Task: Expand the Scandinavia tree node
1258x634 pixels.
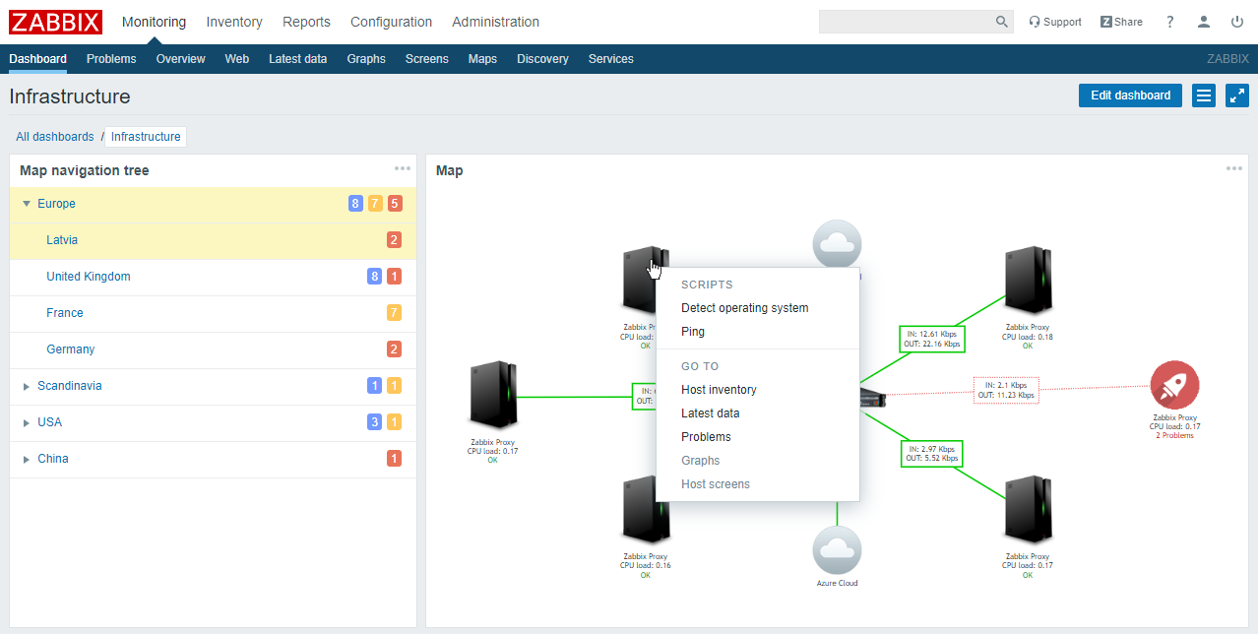Action: point(27,386)
